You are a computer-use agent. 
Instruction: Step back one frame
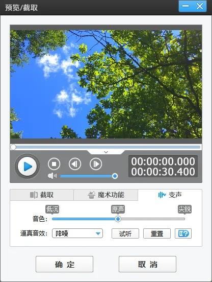tap(75, 164)
